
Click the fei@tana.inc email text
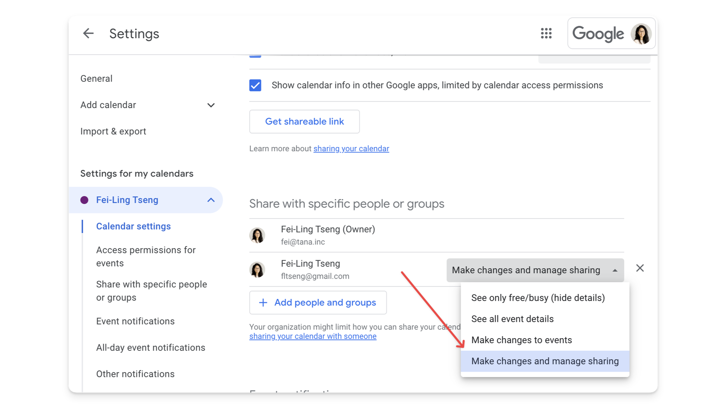pyautogui.click(x=303, y=242)
